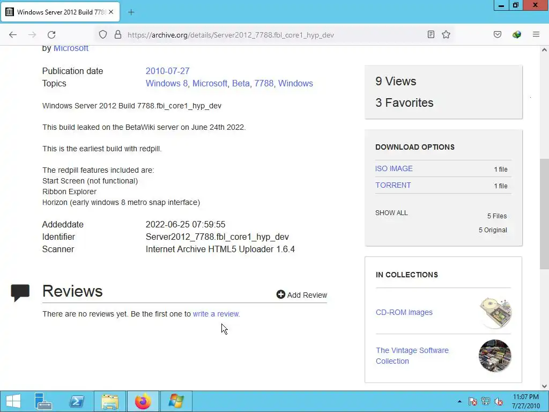Open the Microsoft topic link
Image resolution: width=549 pixels, height=412 pixels.
pyautogui.click(x=210, y=83)
